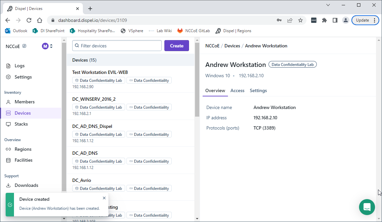Screen dimensions: 382x222
Task: Switch to the Access tab
Action: click(237, 90)
